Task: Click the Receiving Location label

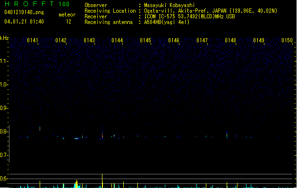Action: click(x=110, y=11)
